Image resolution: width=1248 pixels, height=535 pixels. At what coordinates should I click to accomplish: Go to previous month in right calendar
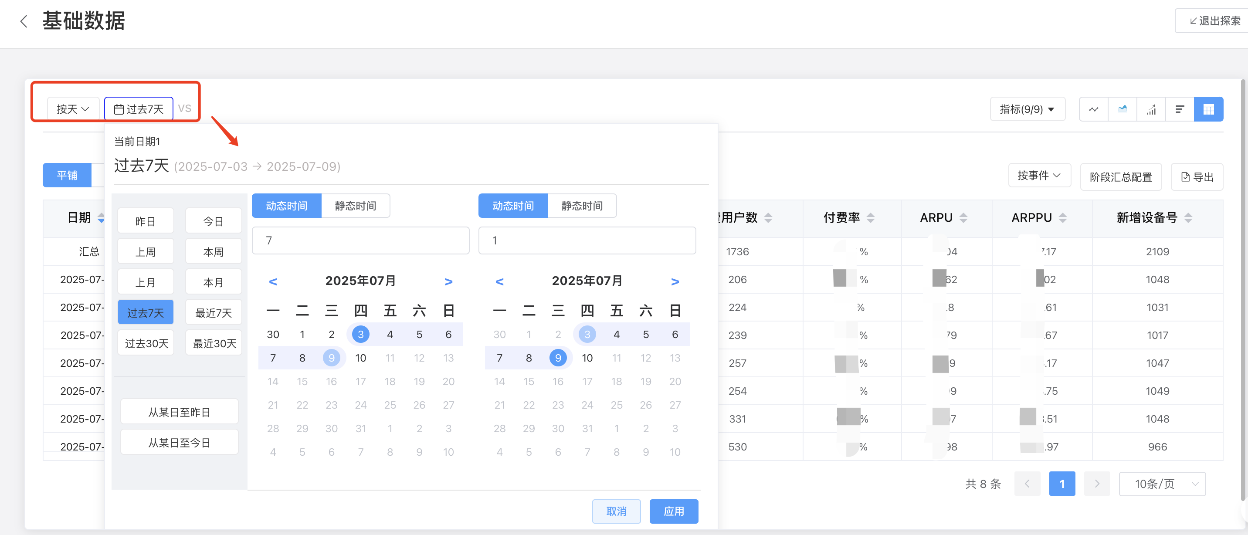[499, 281]
